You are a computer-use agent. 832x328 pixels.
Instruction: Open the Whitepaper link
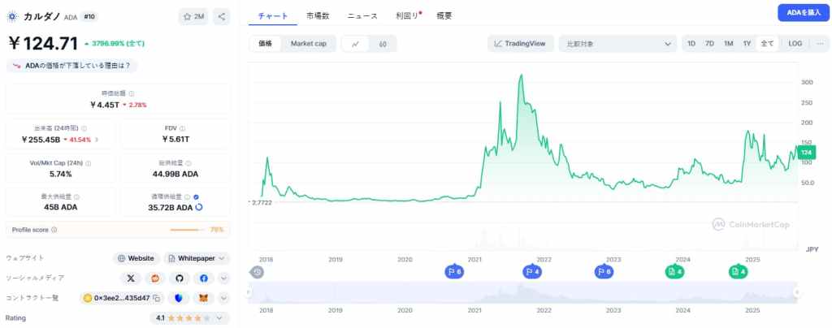(x=197, y=259)
